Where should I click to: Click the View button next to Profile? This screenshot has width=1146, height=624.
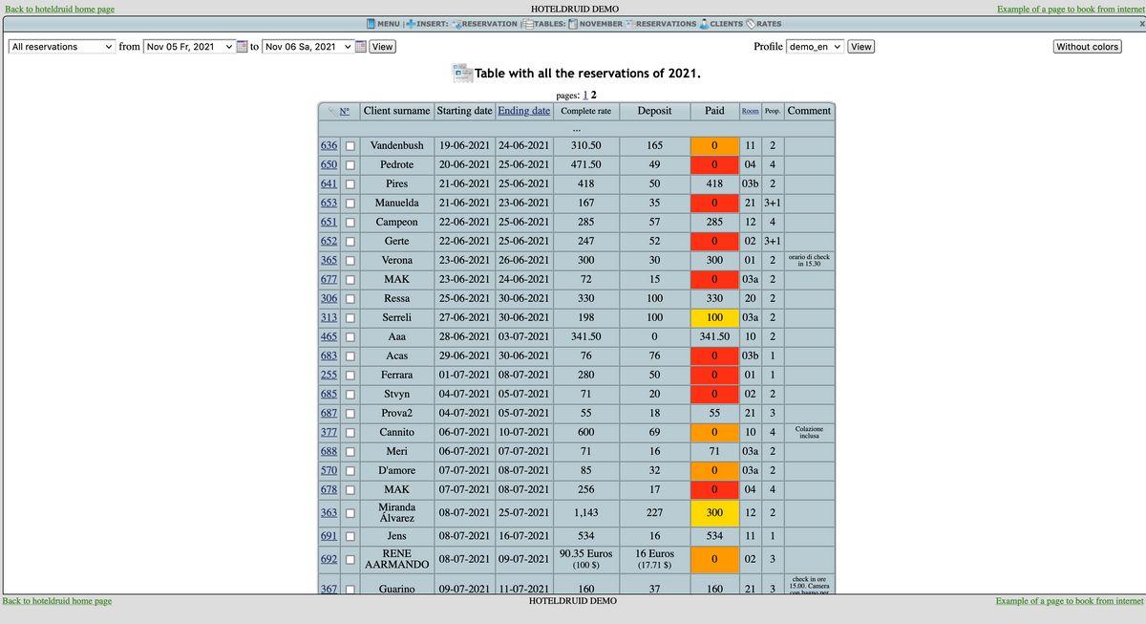861,46
